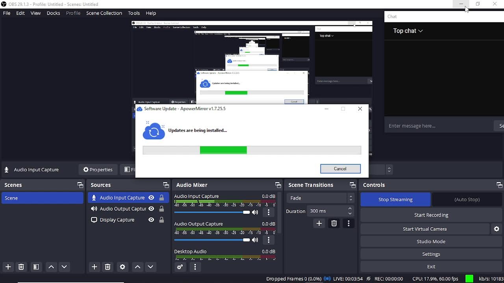Open transition properties three dots icon
504x283 pixels.
coord(348,223)
